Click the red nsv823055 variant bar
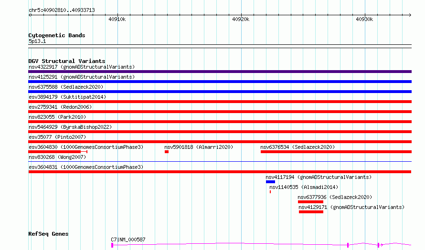Viewport: 425px width, 250px height. tap(220, 122)
